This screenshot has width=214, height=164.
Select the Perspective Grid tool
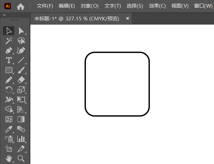click(21, 110)
